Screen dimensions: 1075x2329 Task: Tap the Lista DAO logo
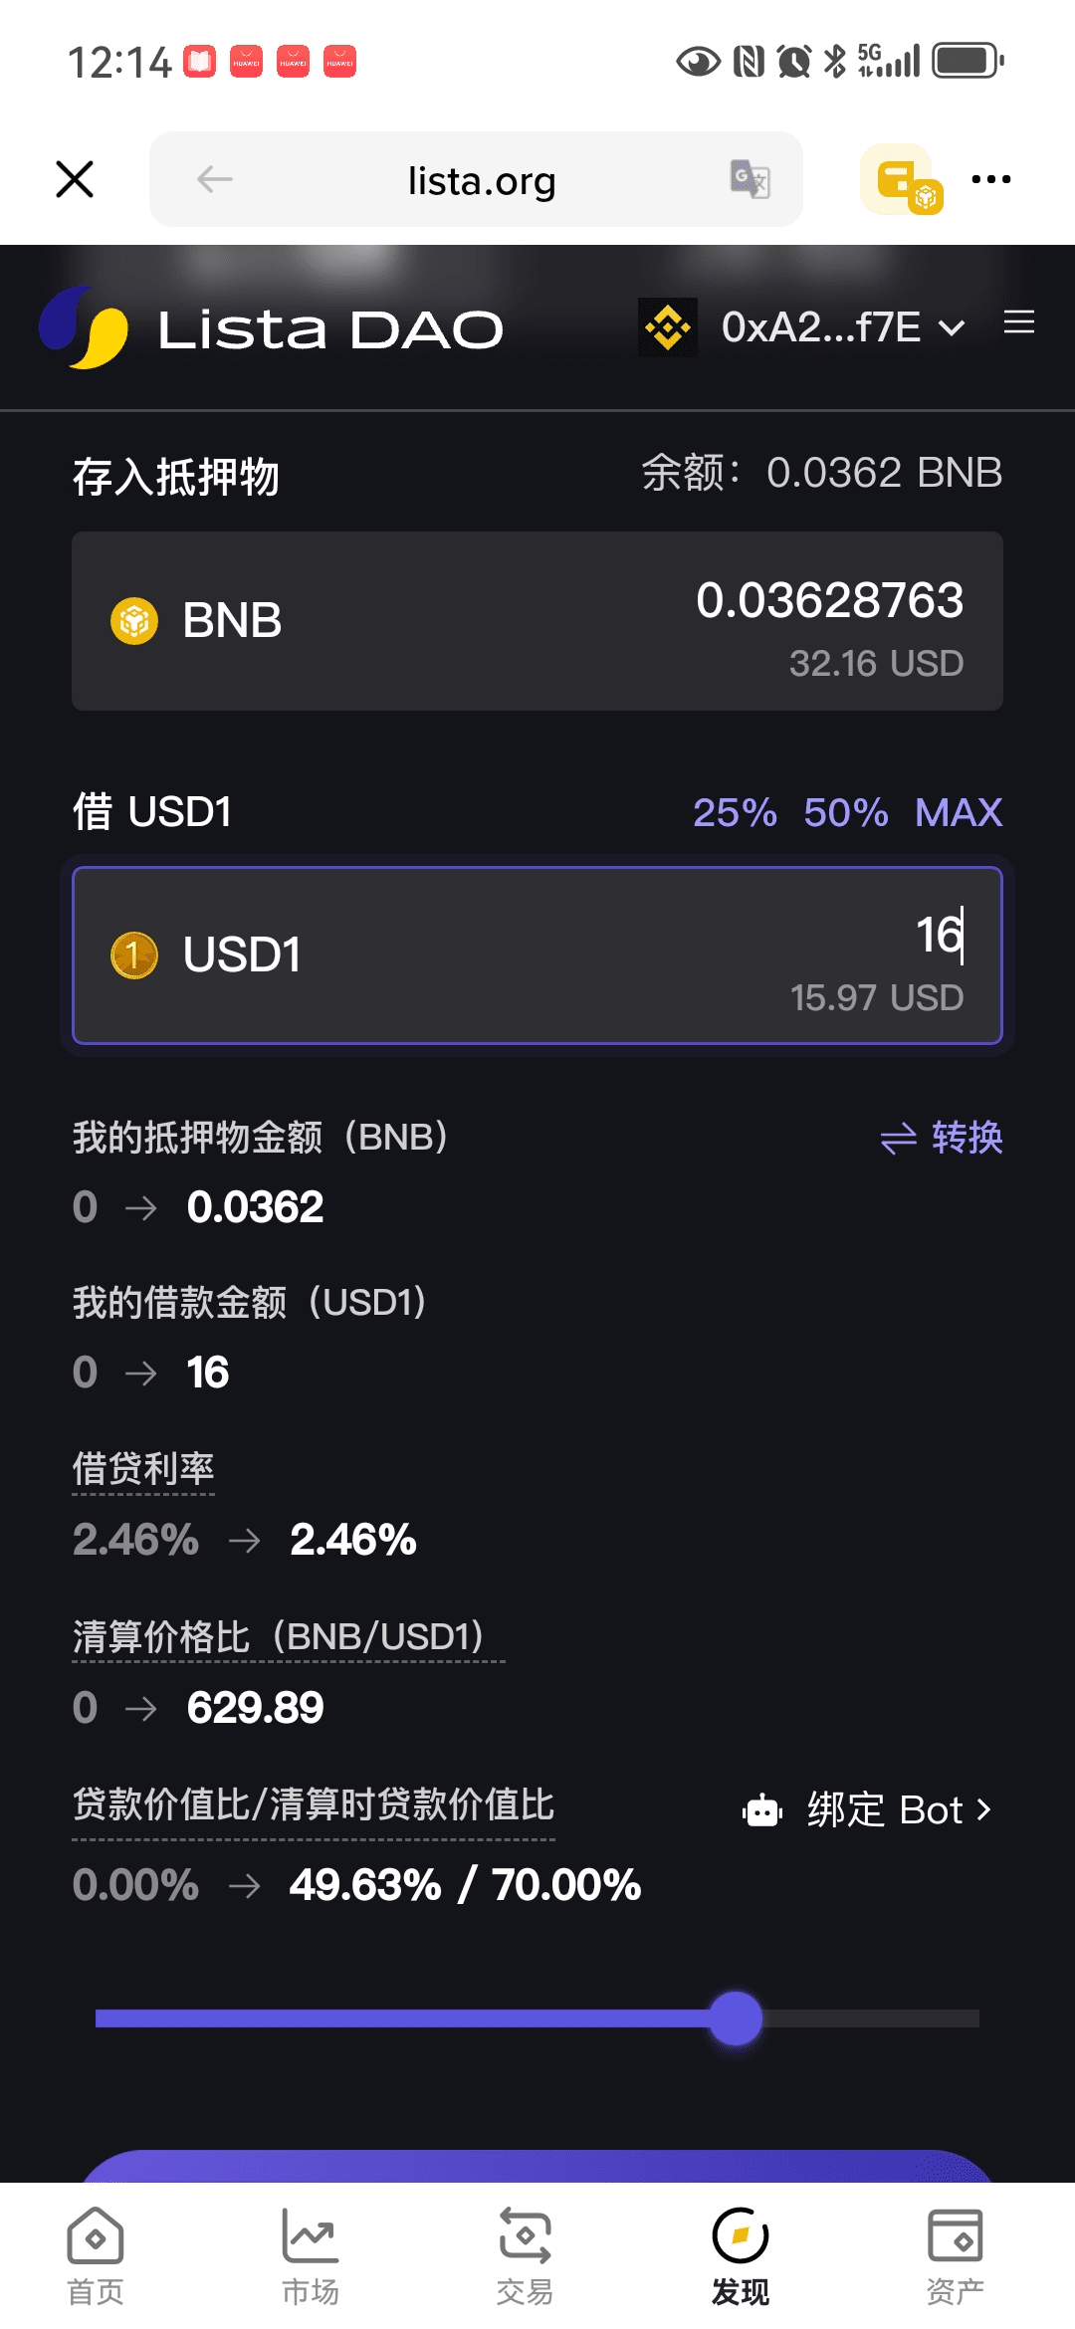point(84,327)
